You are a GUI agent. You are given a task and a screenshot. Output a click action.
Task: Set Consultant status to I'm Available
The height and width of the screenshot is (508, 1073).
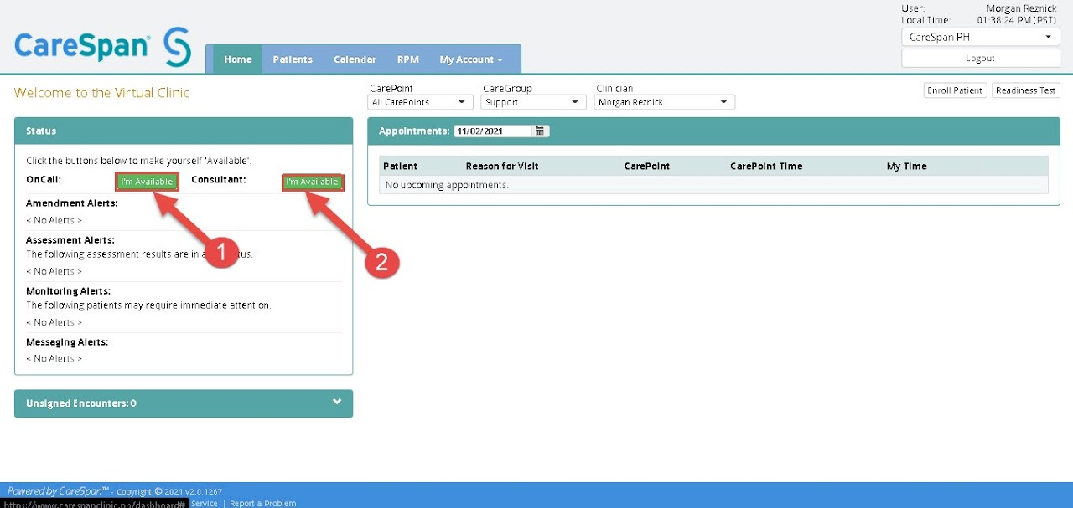click(313, 182)
